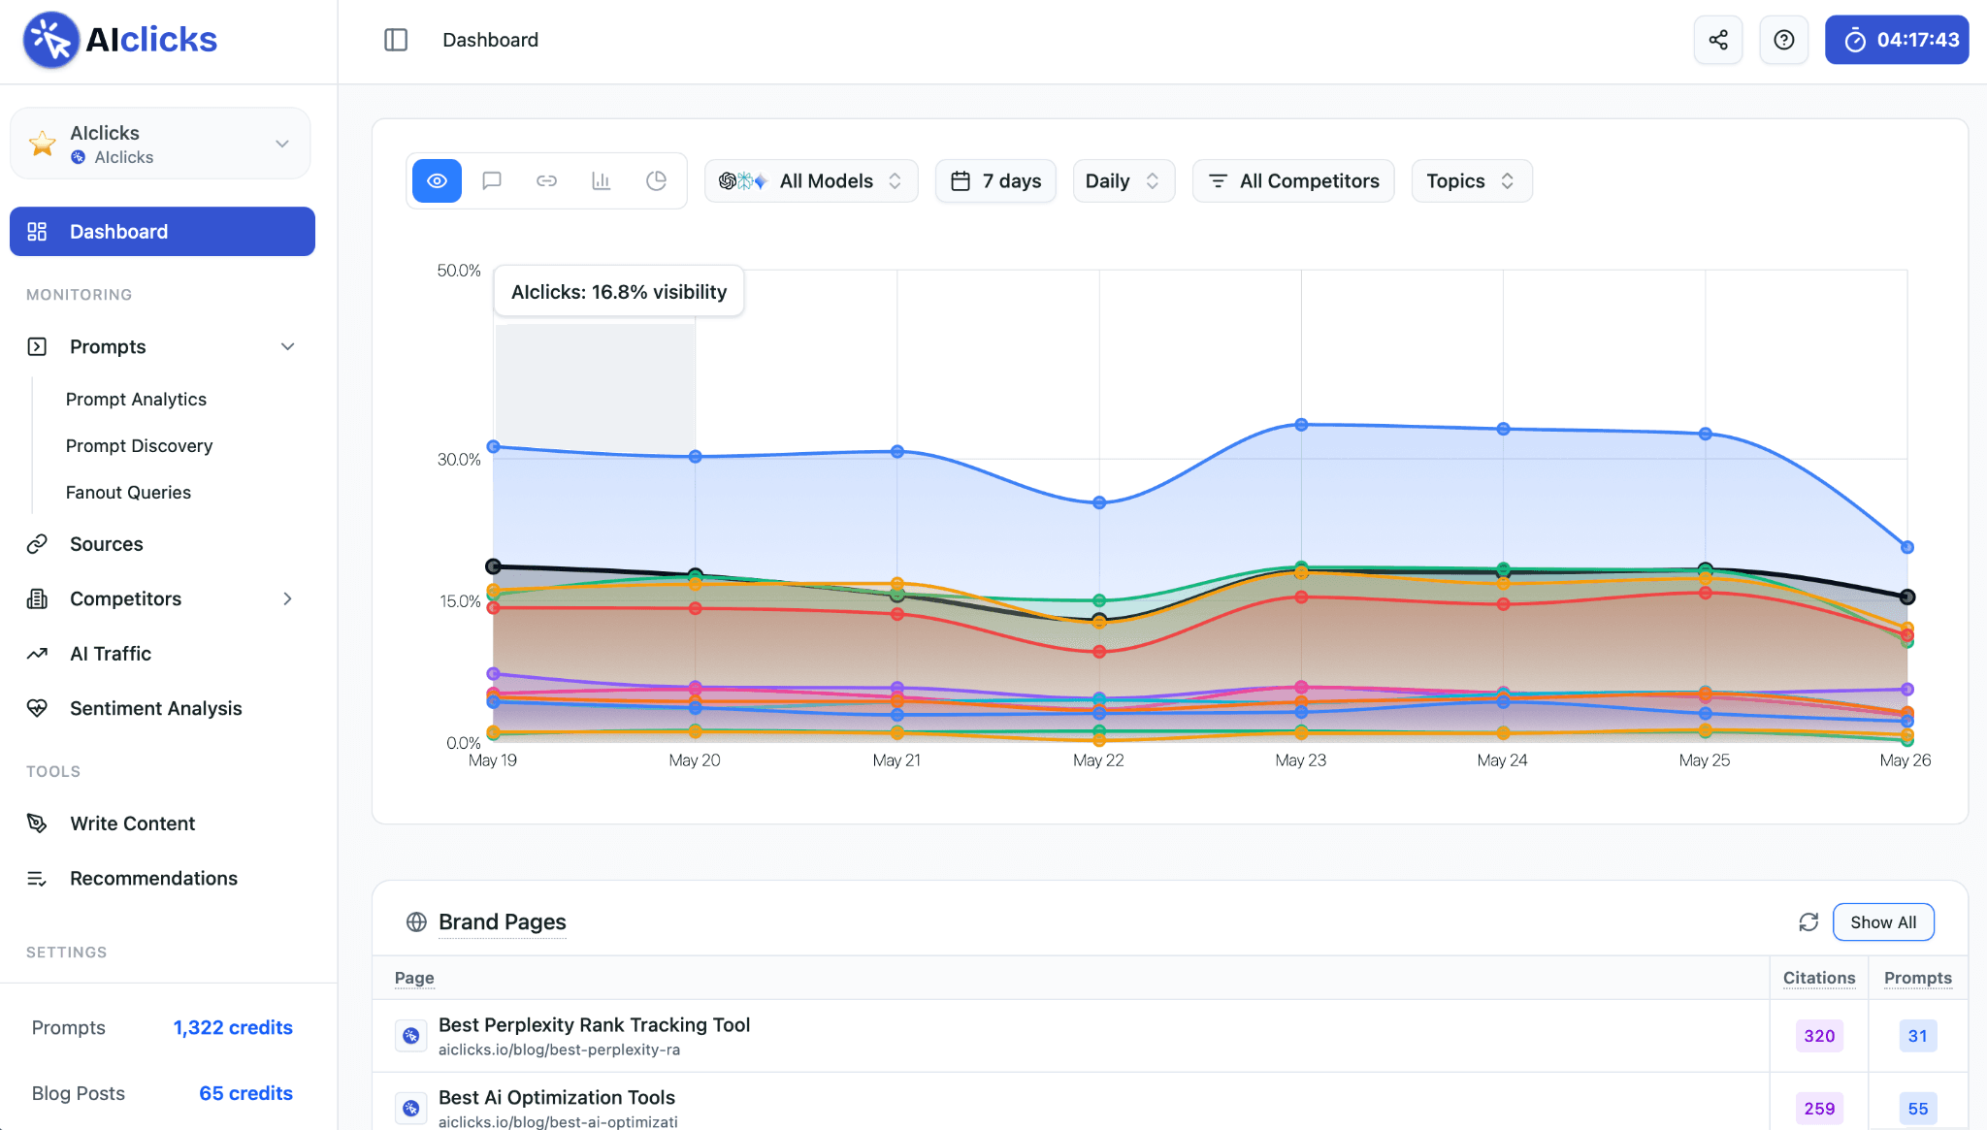1987x1130 pixels.
Task: Open Fanout Queries
Action: click(128, 493)
